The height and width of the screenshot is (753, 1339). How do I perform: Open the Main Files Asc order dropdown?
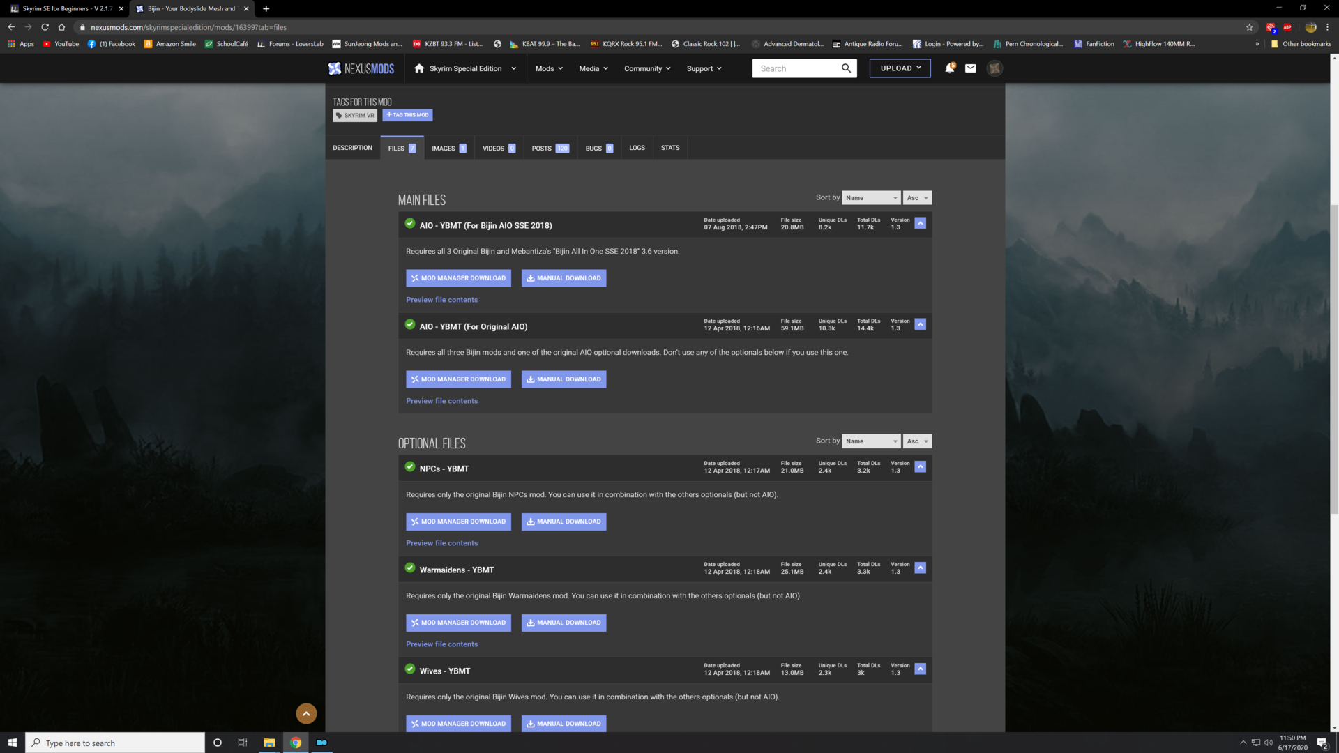point(917,198)
